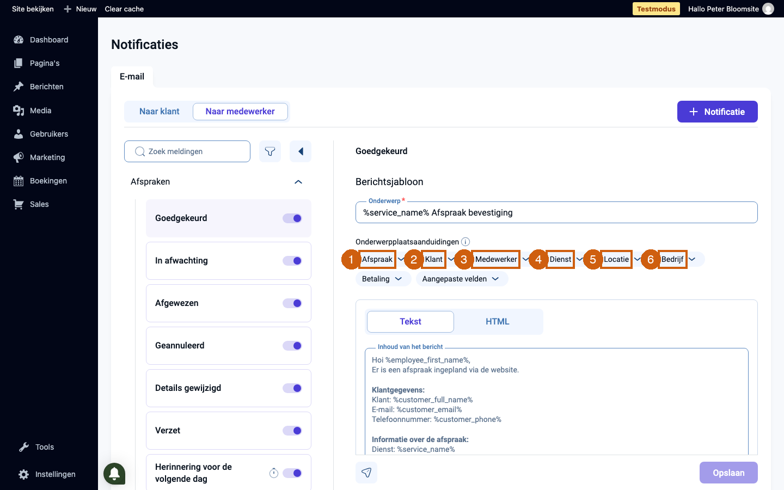This screenshot has width=784, height=490.
Task: Click the Testmodus badge
Action: pyautogui.click(x=656, y=9)
